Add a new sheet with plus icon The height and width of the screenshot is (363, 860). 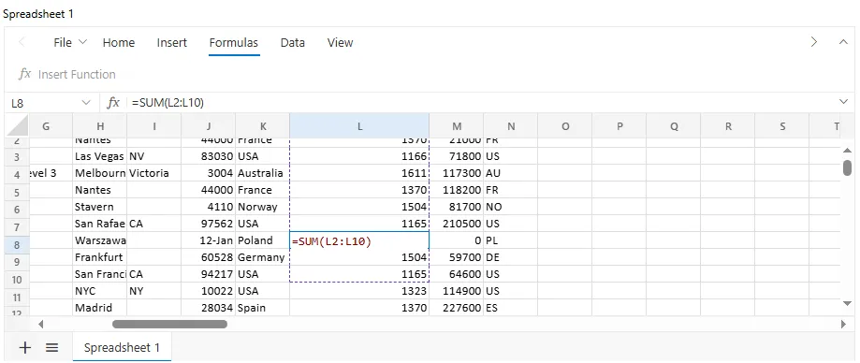(x=24, y=347)
